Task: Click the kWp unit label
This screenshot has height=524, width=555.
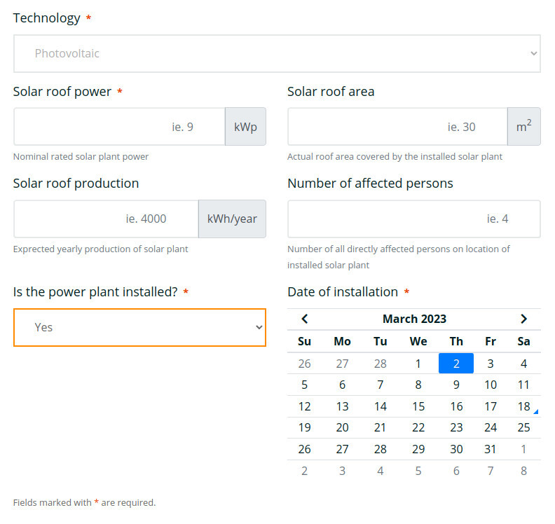Action: click(245, 127)
